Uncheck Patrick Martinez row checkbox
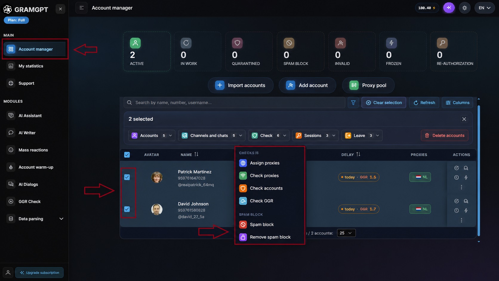The image size is (499, 281). pyautogui.click(x=127, y=177)
